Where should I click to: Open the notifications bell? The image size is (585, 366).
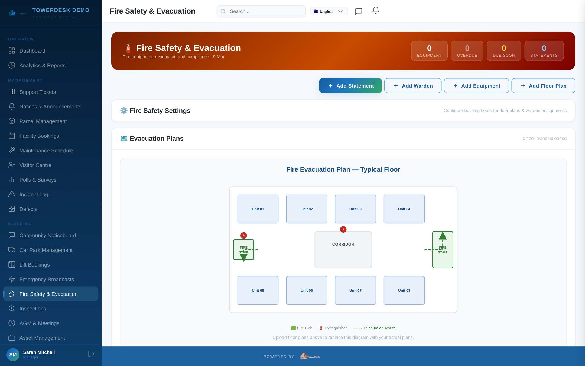pos(376,11)
